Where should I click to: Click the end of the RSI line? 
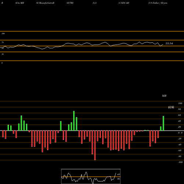163,44
